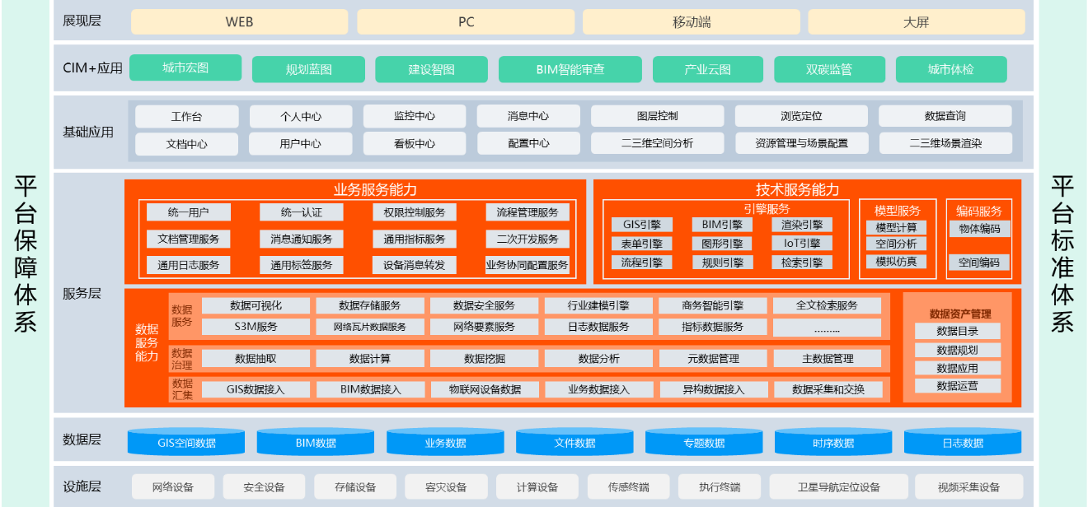The height and width of the screenshot is (507, 1088).
Task: Select the 双碳监管 application
Action: click(x=829, y=70)
